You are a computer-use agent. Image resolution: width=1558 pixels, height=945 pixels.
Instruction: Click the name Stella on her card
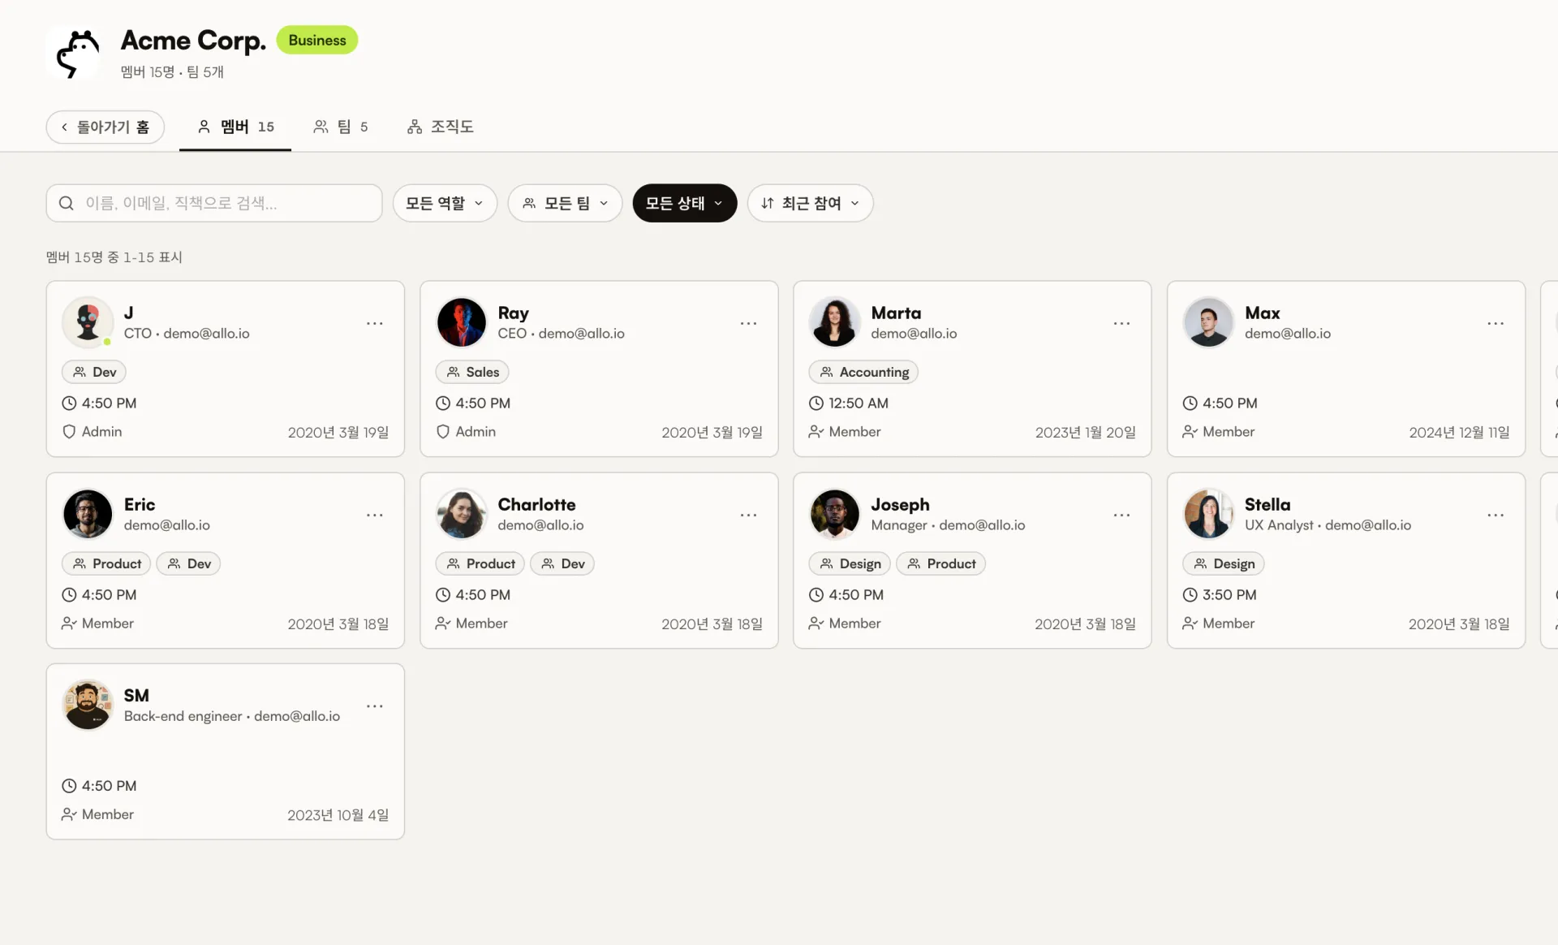click(x=1267, y=504)
